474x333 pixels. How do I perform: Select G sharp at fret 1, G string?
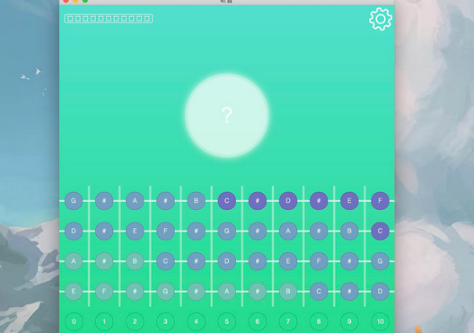coord(104,201)
